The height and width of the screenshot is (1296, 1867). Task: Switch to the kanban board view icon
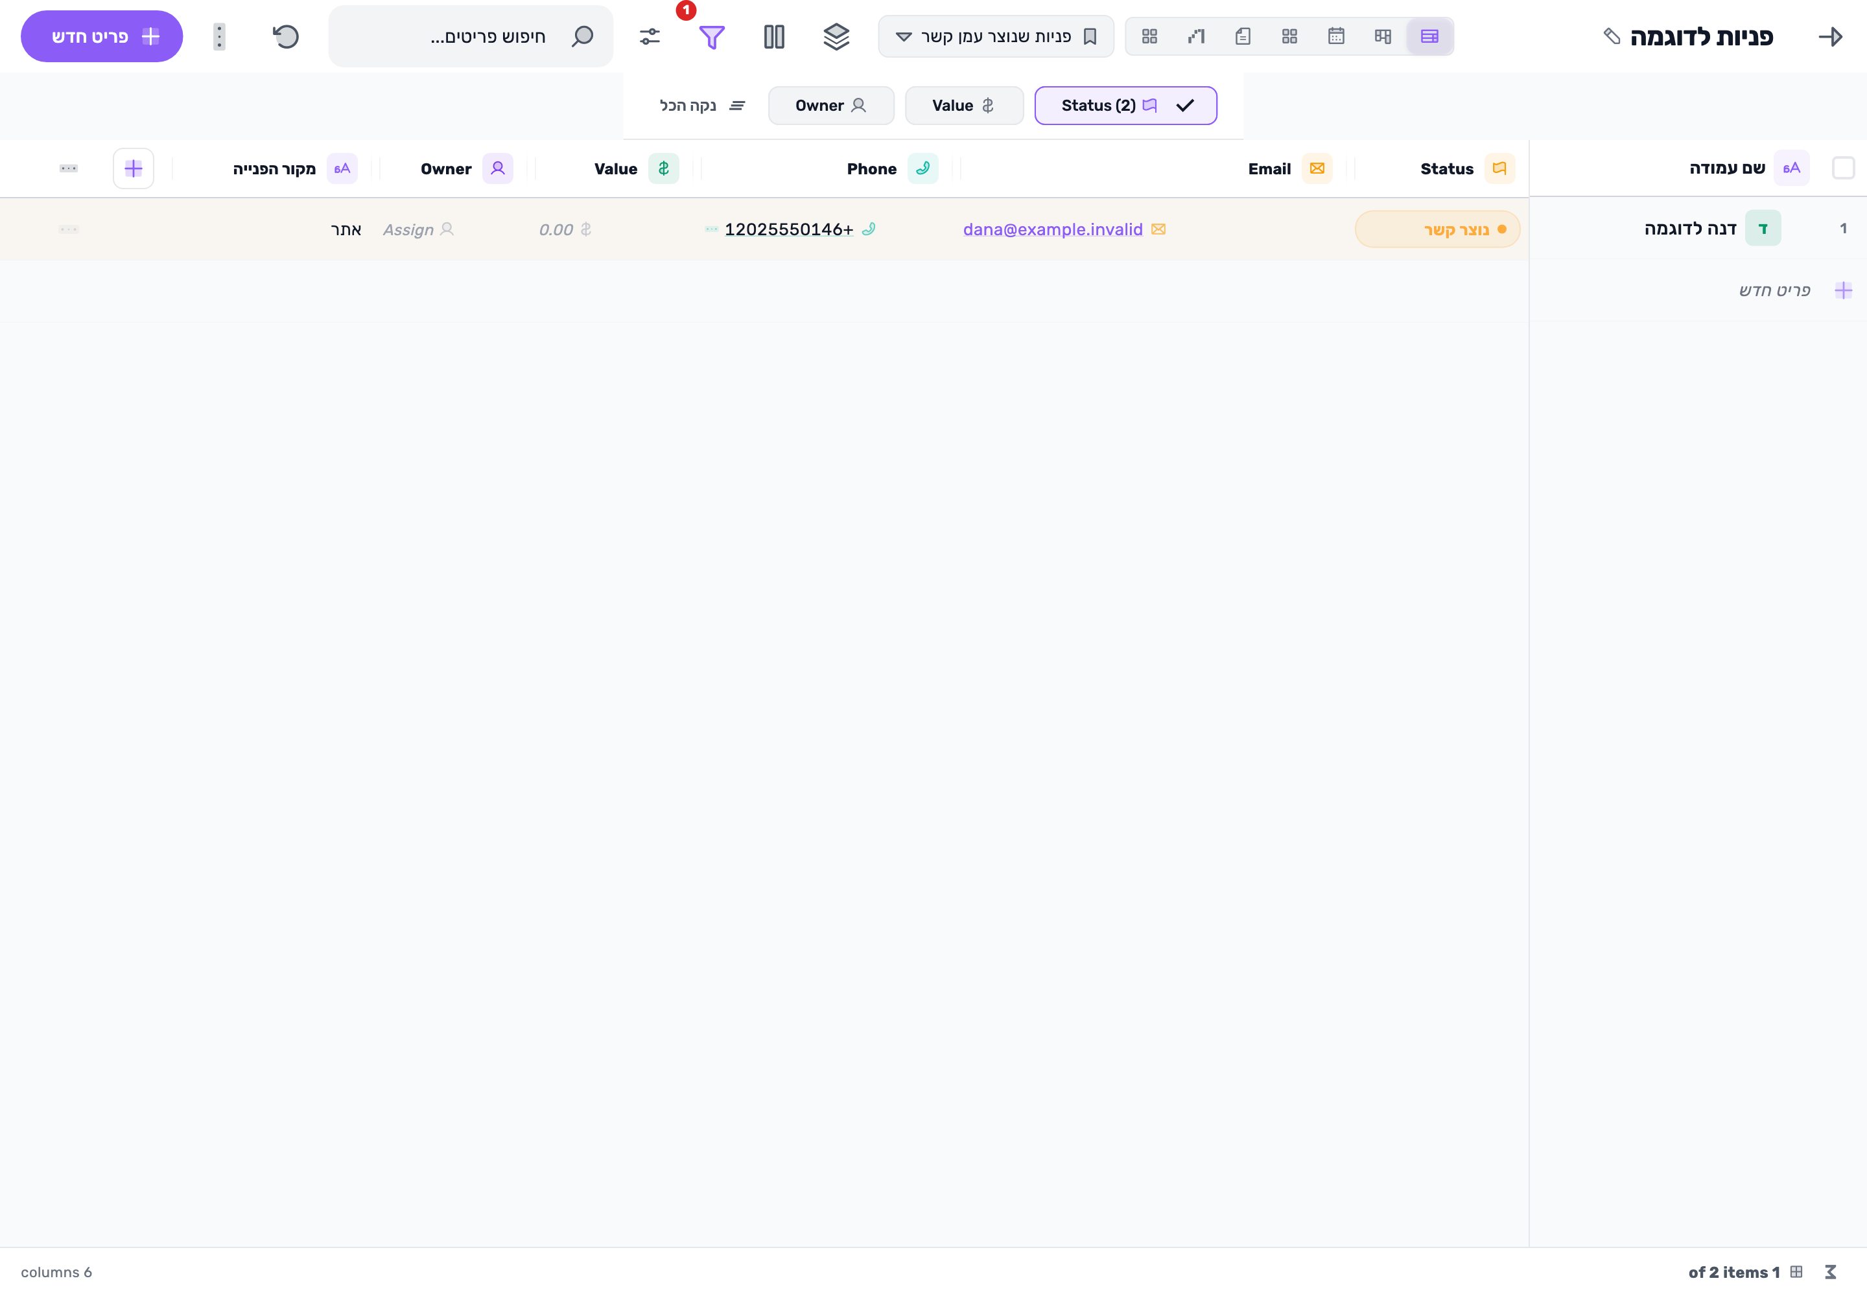tap(1383, 36)
